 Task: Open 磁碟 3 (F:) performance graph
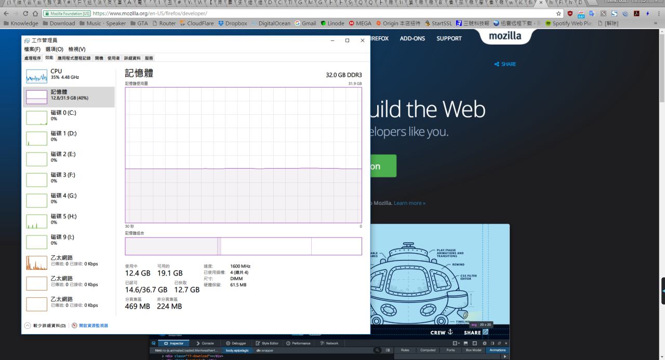(69, 179)
